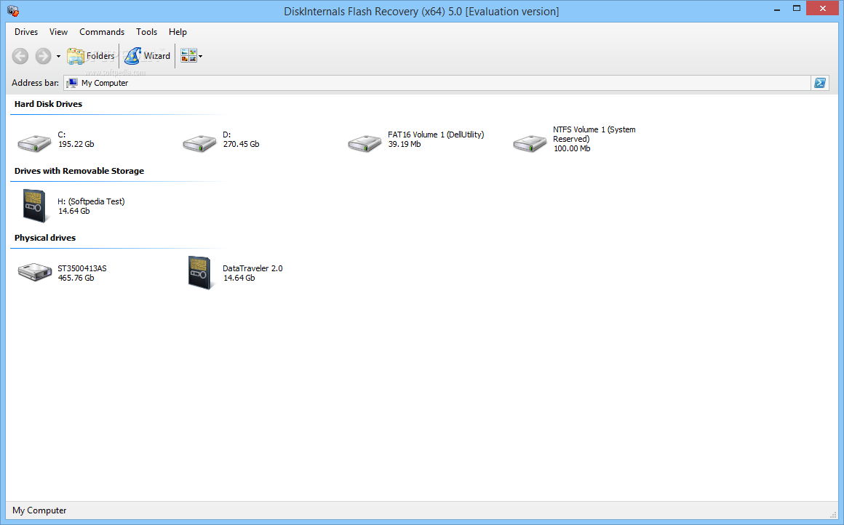The width and height of the screenshot is (844, 525).
Task: Select the DataTraveler 2.0 flash icon
Action: tap(200, 272)
